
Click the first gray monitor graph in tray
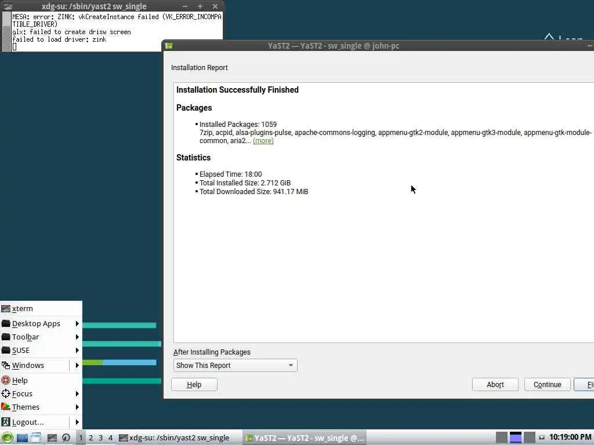[x=502, y=438]
